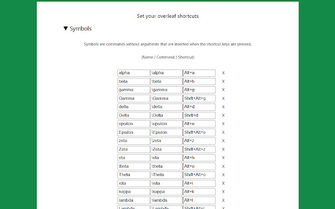The width and height of the screenshot is (335, 209).
Task: Remove the kappa shortcut row
Action: [x=224, y=192]
